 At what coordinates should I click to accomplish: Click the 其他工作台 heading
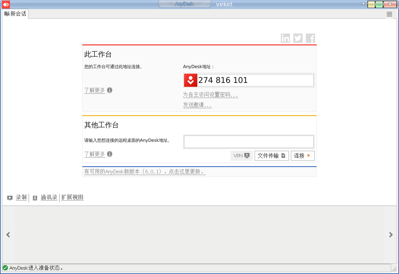point(101,125)
